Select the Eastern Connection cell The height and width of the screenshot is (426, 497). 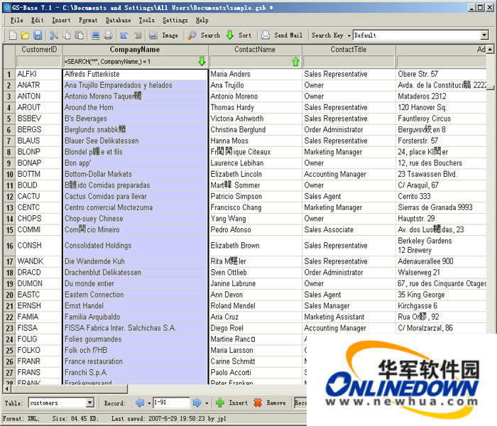pos(136,295)
